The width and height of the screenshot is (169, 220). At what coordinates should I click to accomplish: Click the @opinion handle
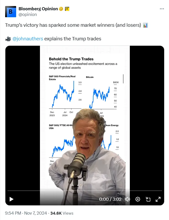point(28,14)
